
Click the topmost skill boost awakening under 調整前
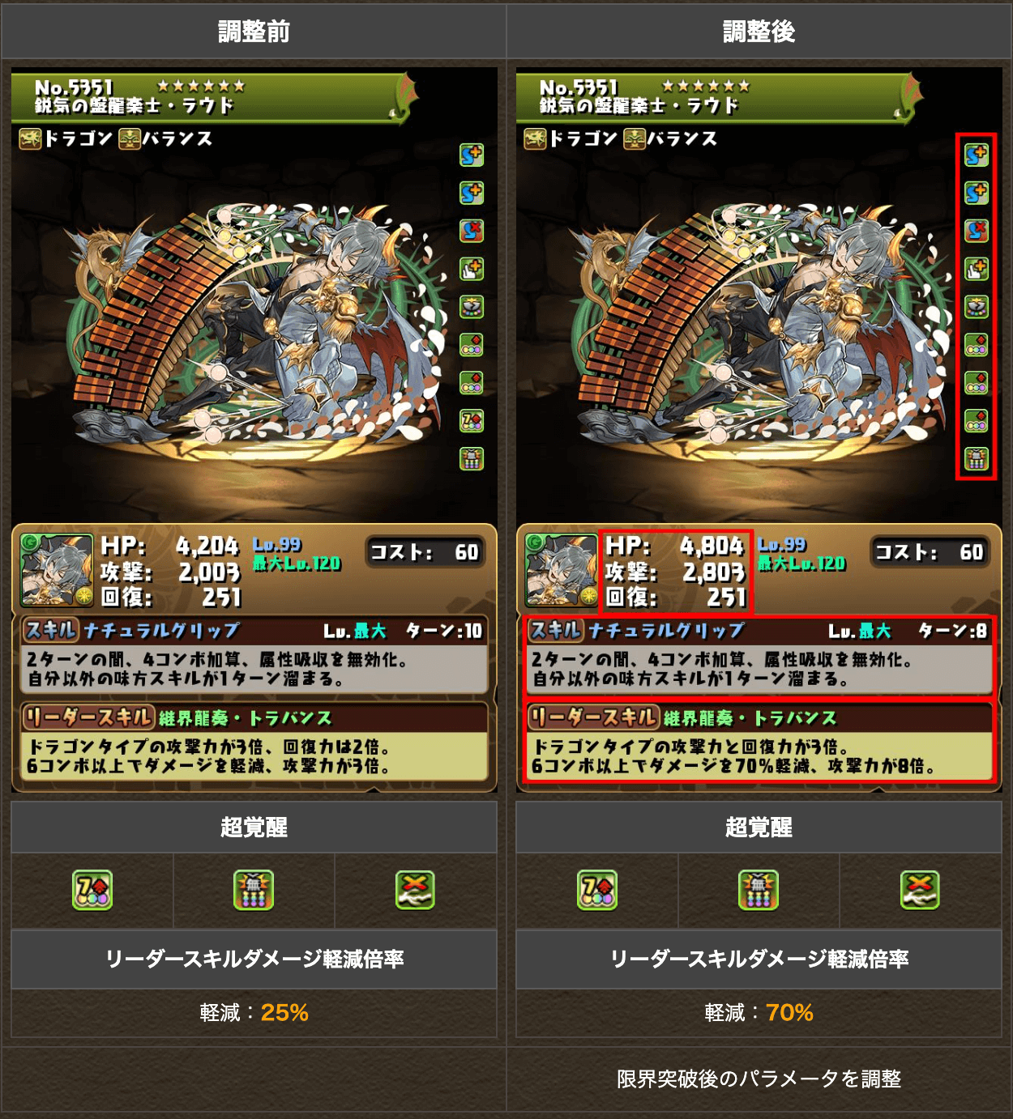472,155
